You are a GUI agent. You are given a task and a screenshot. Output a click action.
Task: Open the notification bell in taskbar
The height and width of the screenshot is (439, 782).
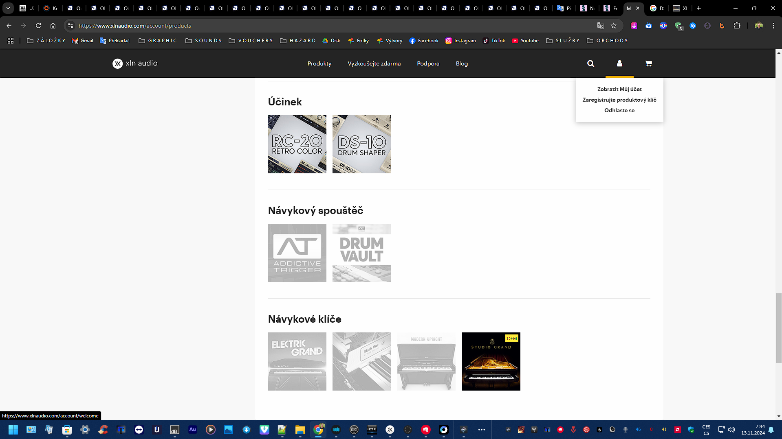[x=771, y=430]
